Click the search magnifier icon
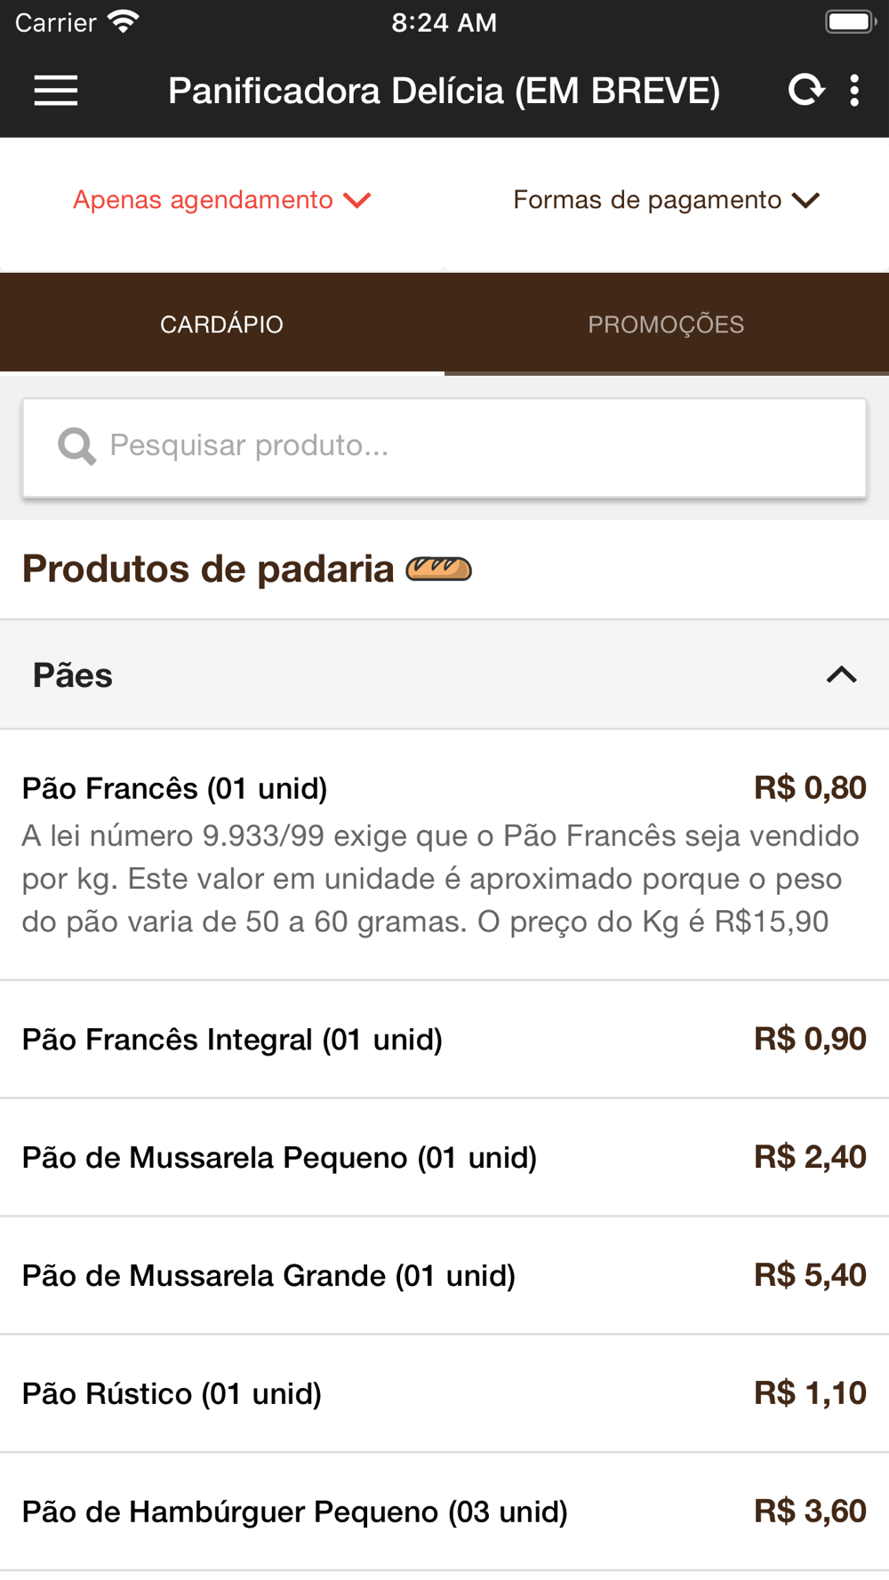This screenshot has width=889, height=1580. pyautogui.click(x=76, y=446)
